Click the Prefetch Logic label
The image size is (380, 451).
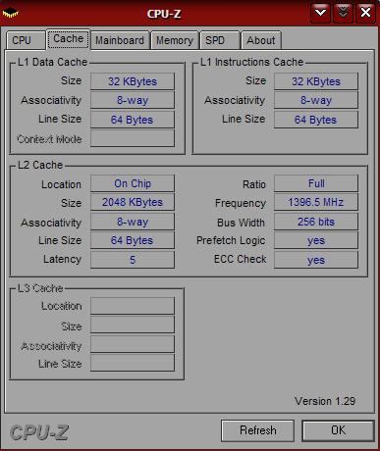click(x=231, y=240)
